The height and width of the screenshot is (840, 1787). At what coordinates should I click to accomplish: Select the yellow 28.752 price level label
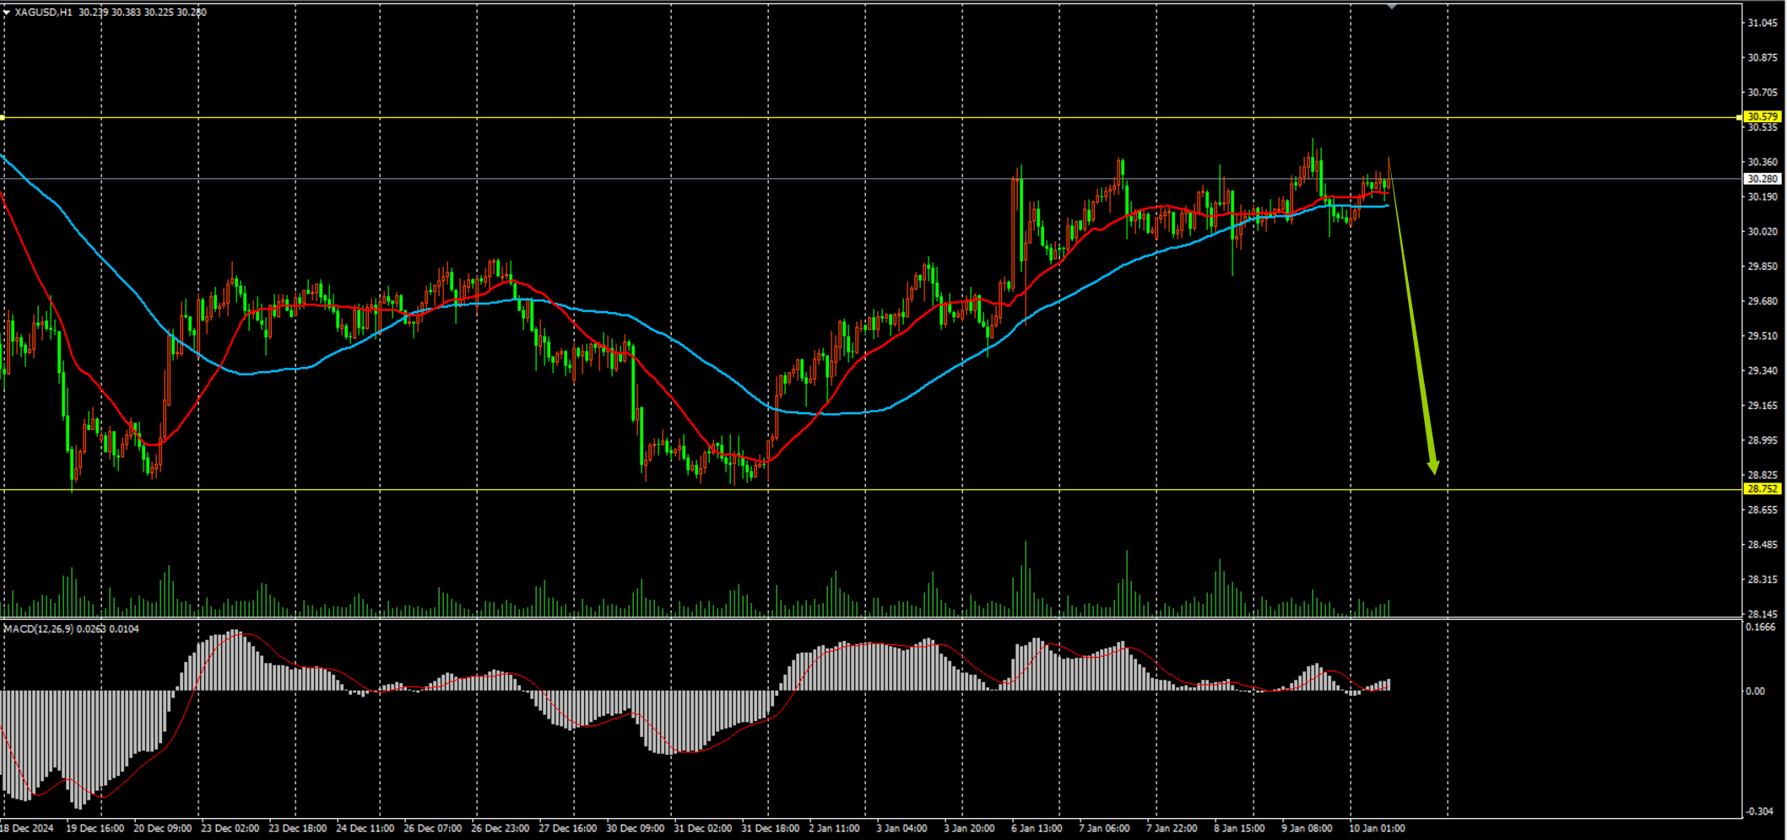[x=1763, y=489]
